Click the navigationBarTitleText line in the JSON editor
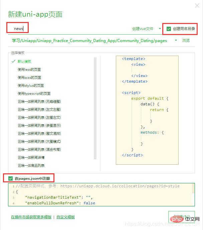 [x=59, y=197]
